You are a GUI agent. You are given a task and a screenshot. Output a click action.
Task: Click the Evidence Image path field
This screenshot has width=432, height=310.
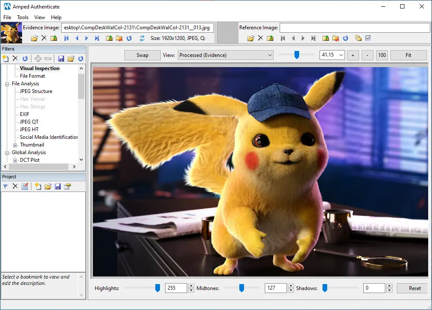coord(137,28)
